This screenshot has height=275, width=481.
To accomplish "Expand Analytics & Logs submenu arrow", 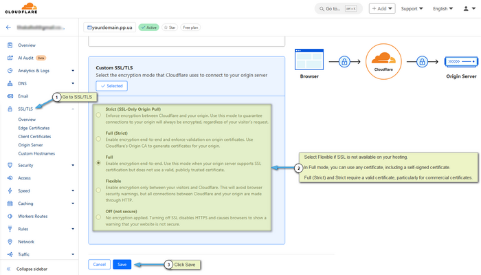I will (x=73, y=71).
